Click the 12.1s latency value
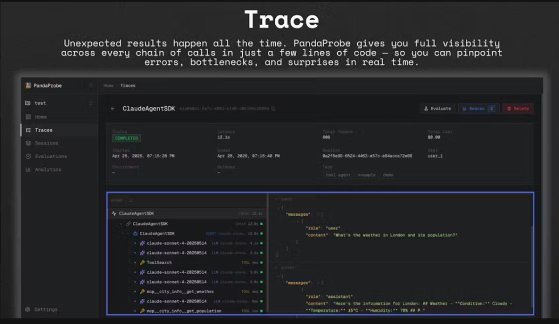This screenshot has height=324, width=559. pos(225,138)
